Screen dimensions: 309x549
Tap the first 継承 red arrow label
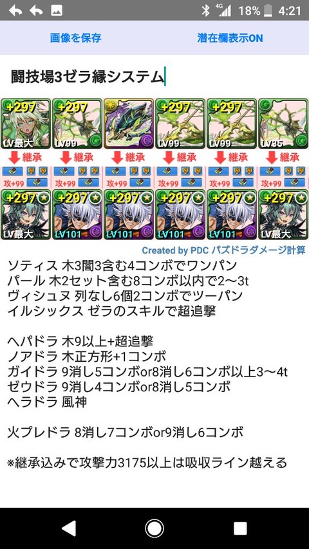[x=26, y=158]
